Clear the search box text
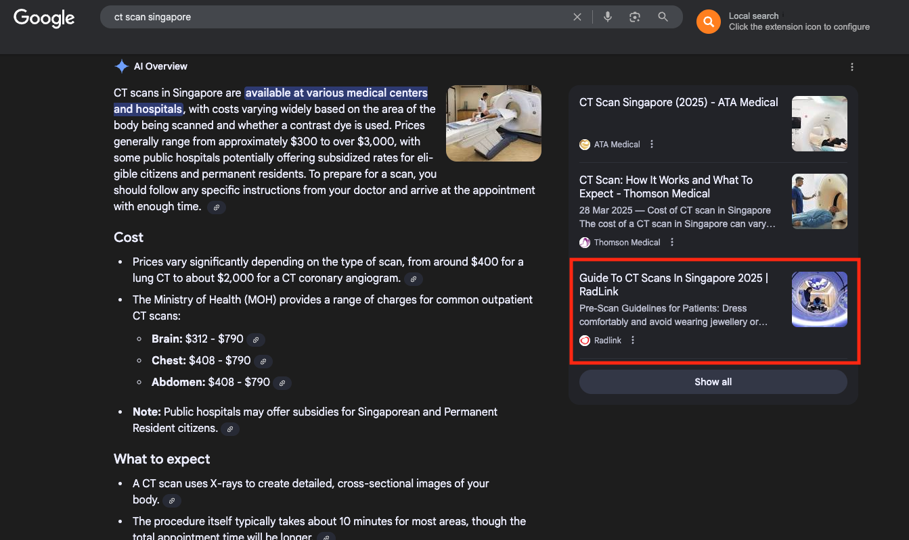Image resolution: width=909 pixels, height=540 pixels. coord(577,17)
